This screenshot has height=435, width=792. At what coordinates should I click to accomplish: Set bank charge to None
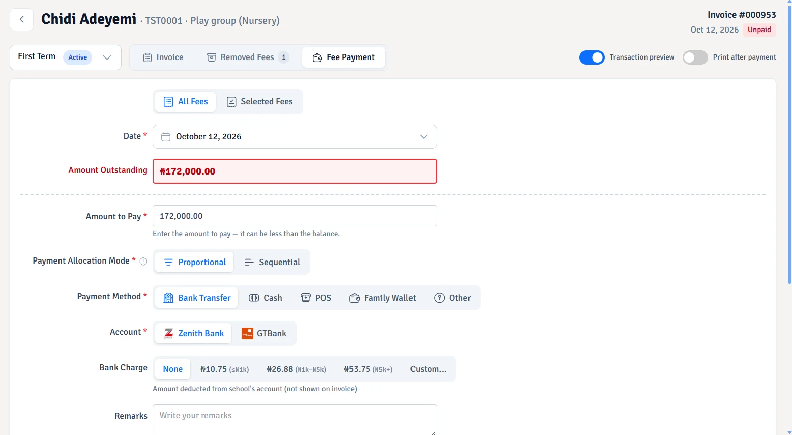pos(173,369)
